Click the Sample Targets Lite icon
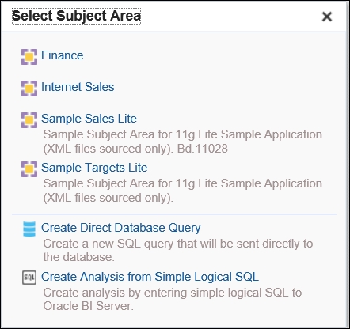This screenshot has width=350, height=329. click(x=29, y=169)
